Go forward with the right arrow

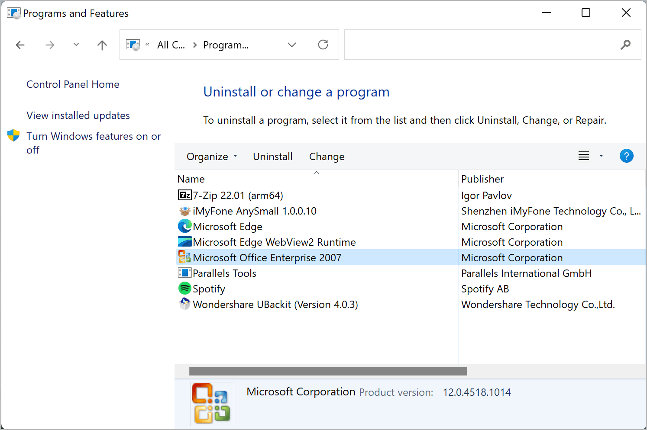click(x=50, y=45)
